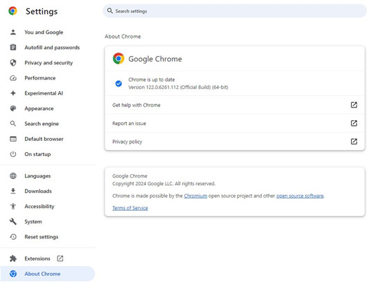
Task: Click Google Chrome text above copyright line
Action: 130,176
